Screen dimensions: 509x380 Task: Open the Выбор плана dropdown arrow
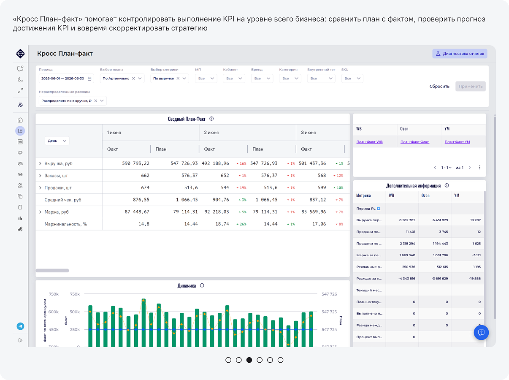click(140, 79)
